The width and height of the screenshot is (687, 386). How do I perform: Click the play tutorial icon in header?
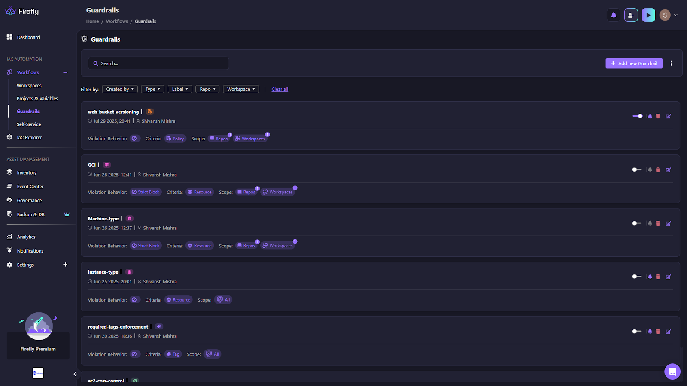(648, 15)
